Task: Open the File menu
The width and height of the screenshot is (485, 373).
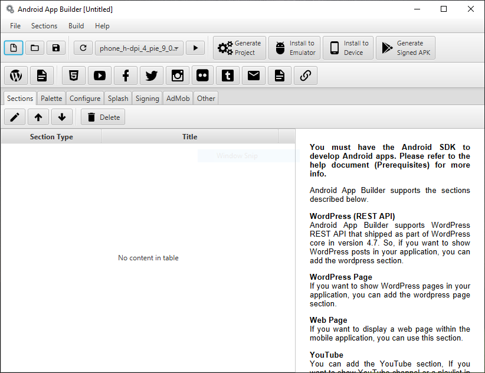Action: pos(15,26)
